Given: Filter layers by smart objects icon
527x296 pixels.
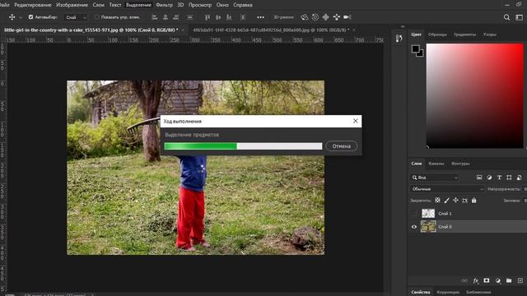Looking at the screenshot, I should (520, 178).
